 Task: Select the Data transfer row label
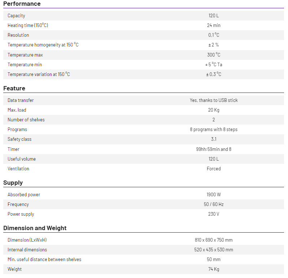[21, 100]
